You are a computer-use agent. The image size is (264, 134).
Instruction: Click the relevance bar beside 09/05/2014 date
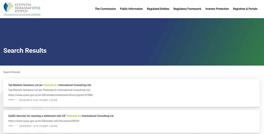[13, 100]
